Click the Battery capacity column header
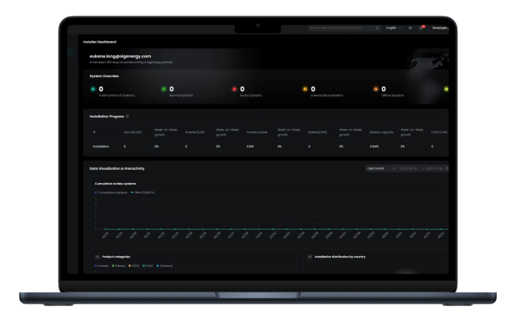 coord(381,132)
